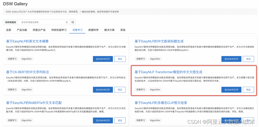259x127 pixels.
Task: Preview the RoBERTa中文文本匹配 case
Action: [x=120, y=120]
